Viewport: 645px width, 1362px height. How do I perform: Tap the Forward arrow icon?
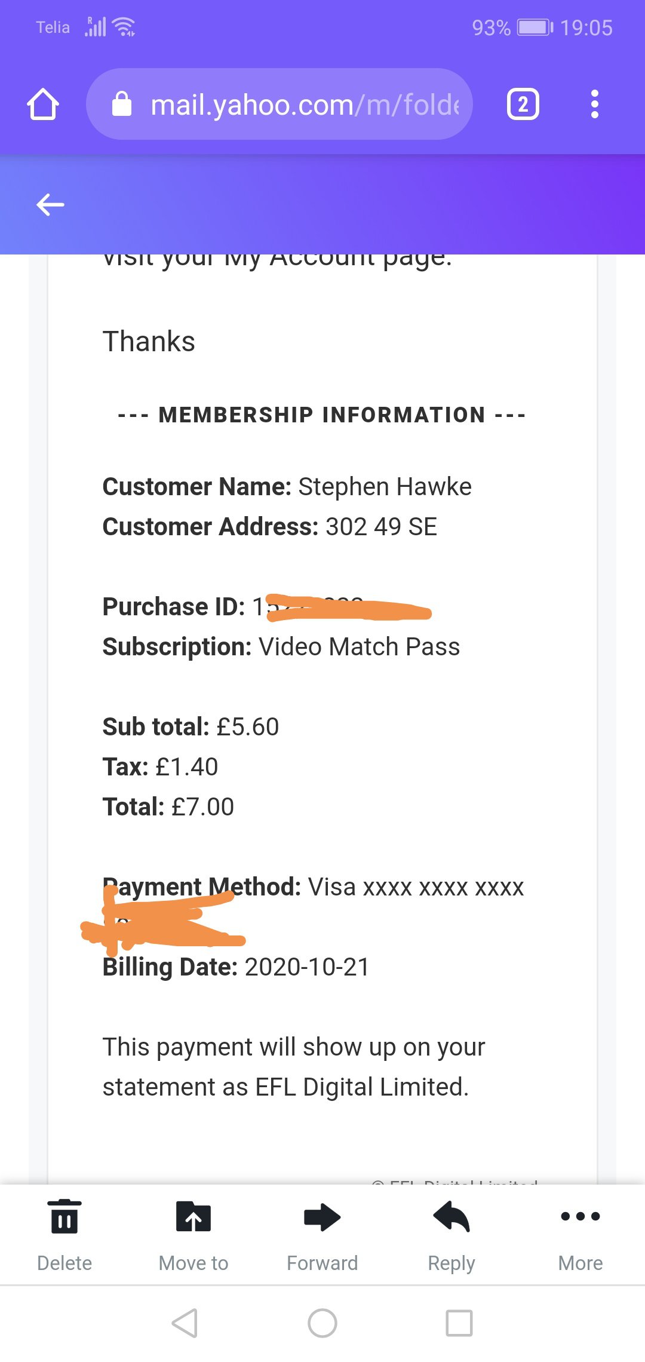(322, 1217)
